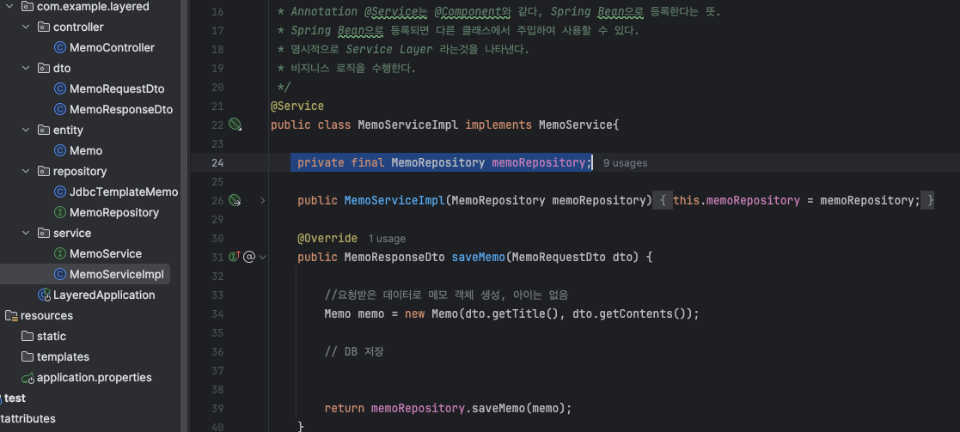Click class icon beside MemoController
This screenshot has width=960, height=432.
(x=60, y=48)
